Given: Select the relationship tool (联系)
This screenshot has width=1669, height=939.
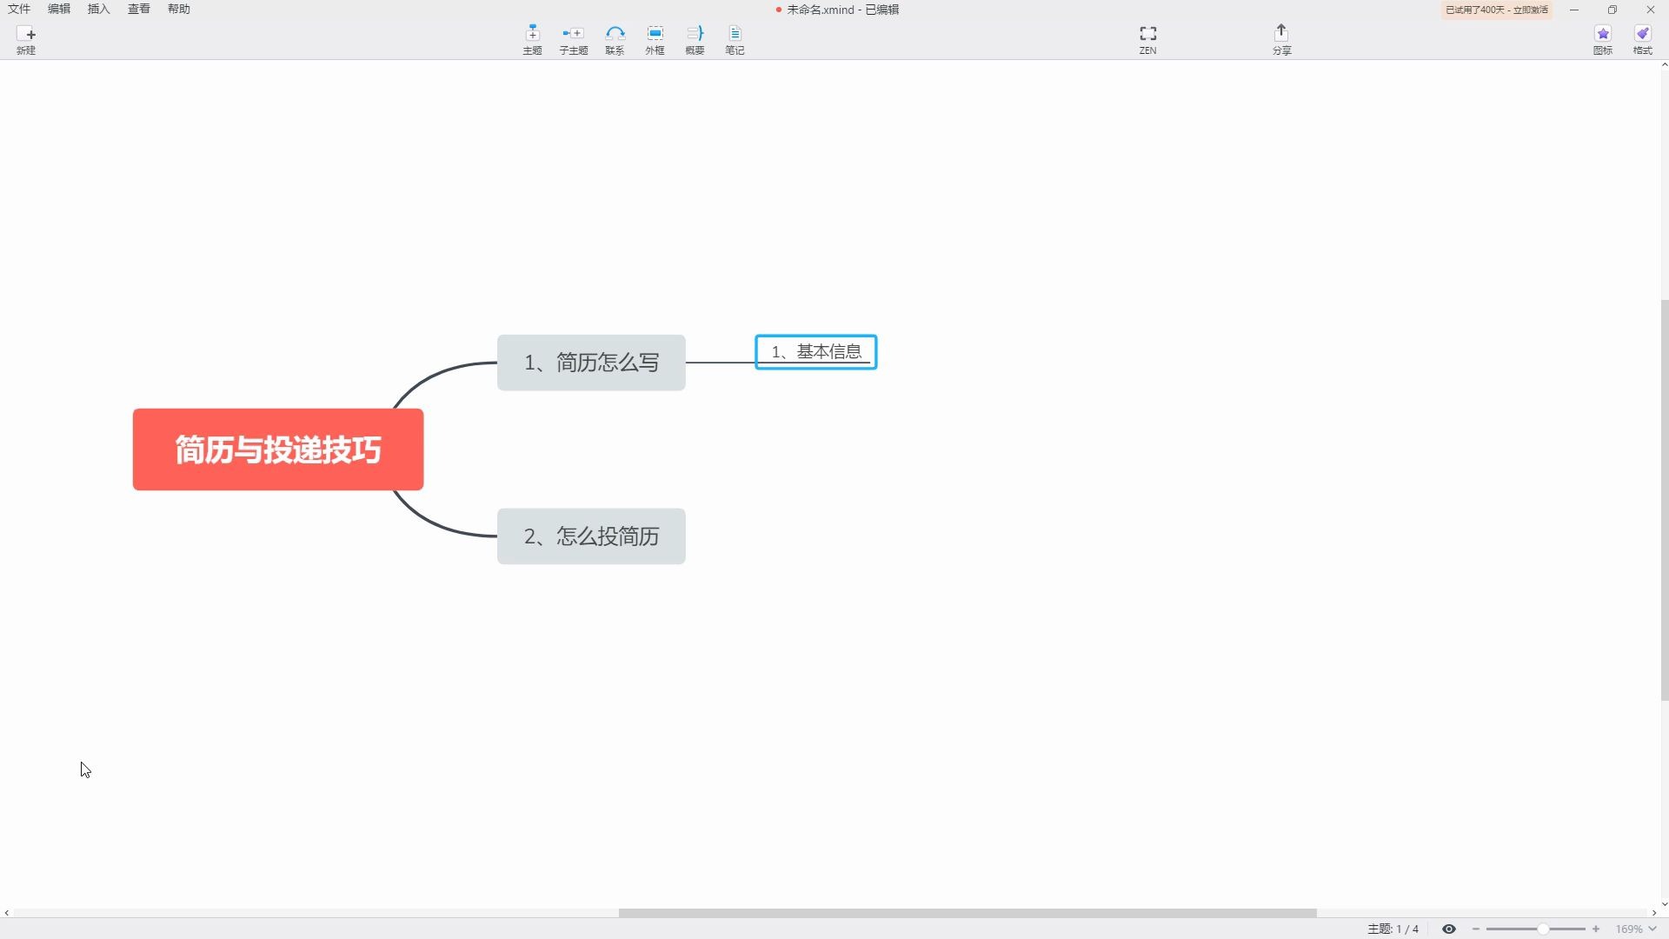Looking at the screenshot, I should pos(615,39).
